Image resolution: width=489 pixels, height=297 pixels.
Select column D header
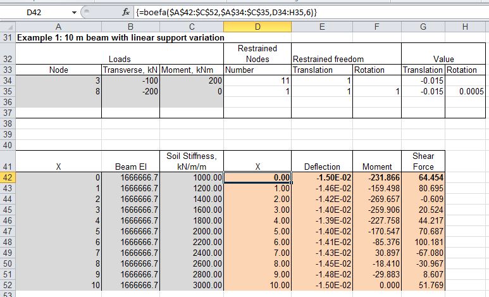pyautogui.click(x=257, y=27)
